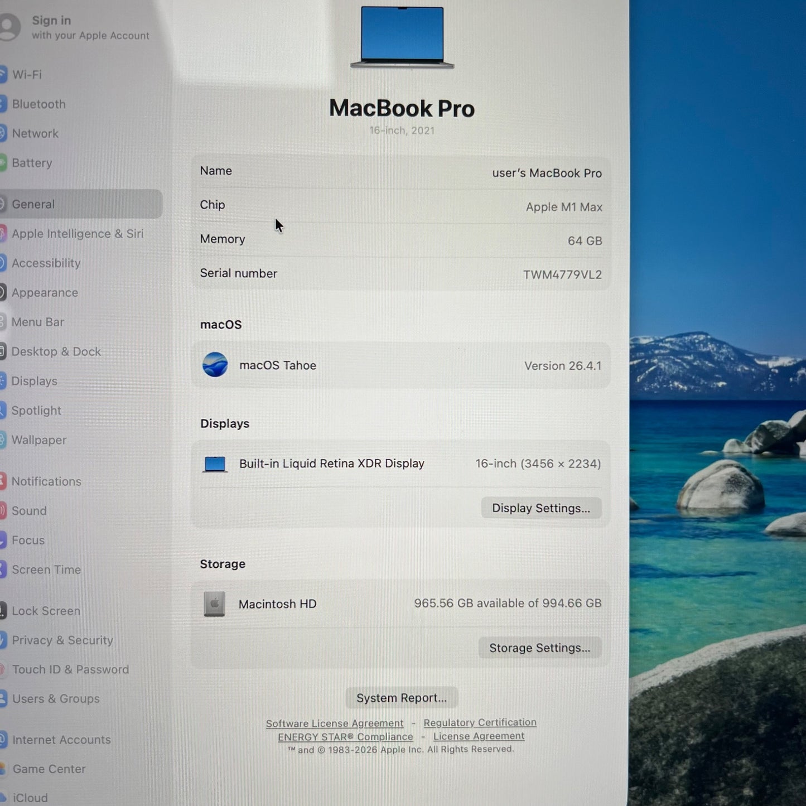Go to Touch ID & Password
806x806 pixels.
point(70,670)
